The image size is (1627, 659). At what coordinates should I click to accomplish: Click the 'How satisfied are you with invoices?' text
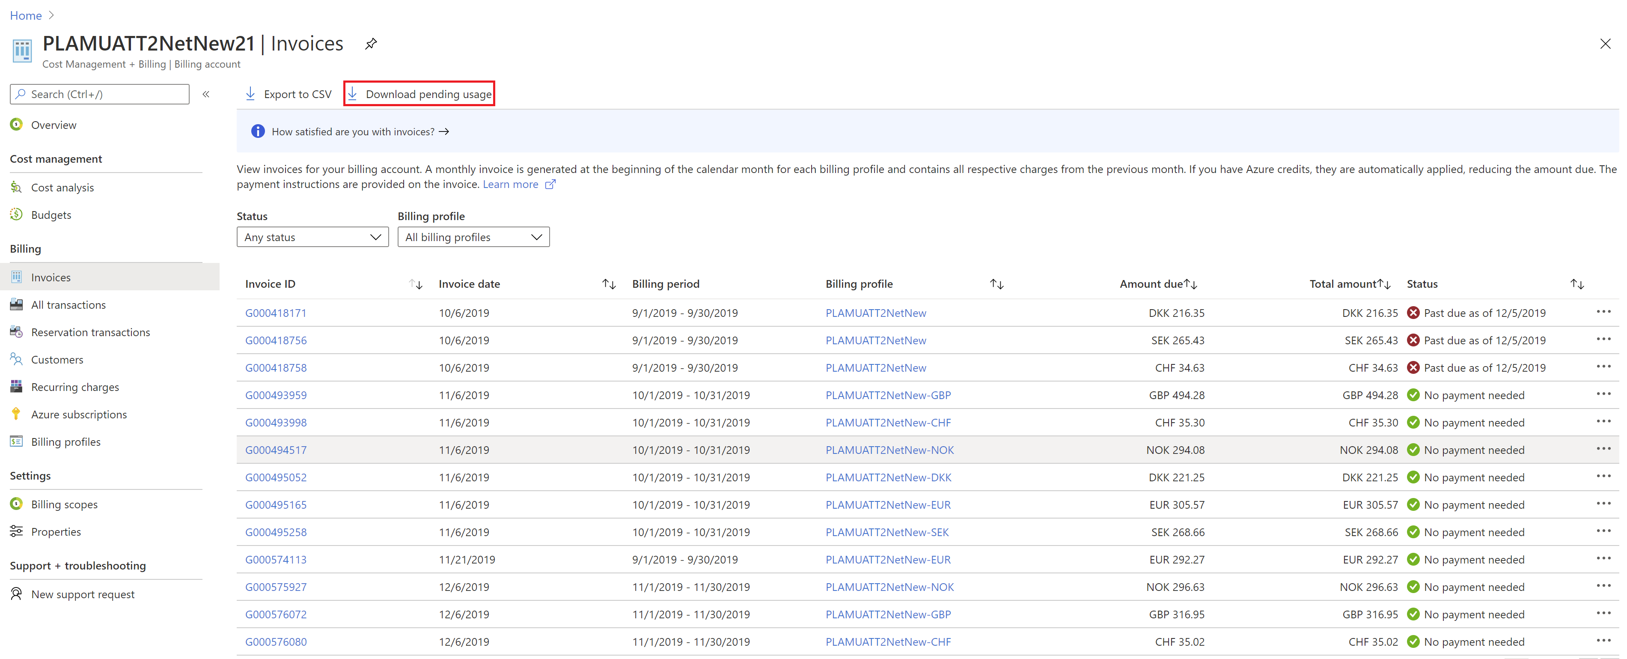353,131
